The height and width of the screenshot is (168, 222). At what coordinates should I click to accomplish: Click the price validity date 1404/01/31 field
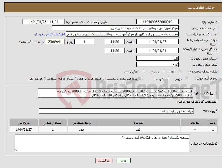[157, 51]
